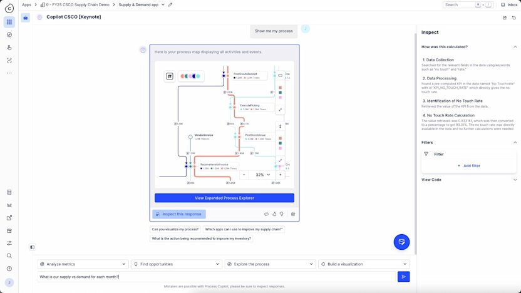Image resolution: width=521 pixels, height=293 pixels.
Task: Open the apps grid in sidebar
Action: 9,22
